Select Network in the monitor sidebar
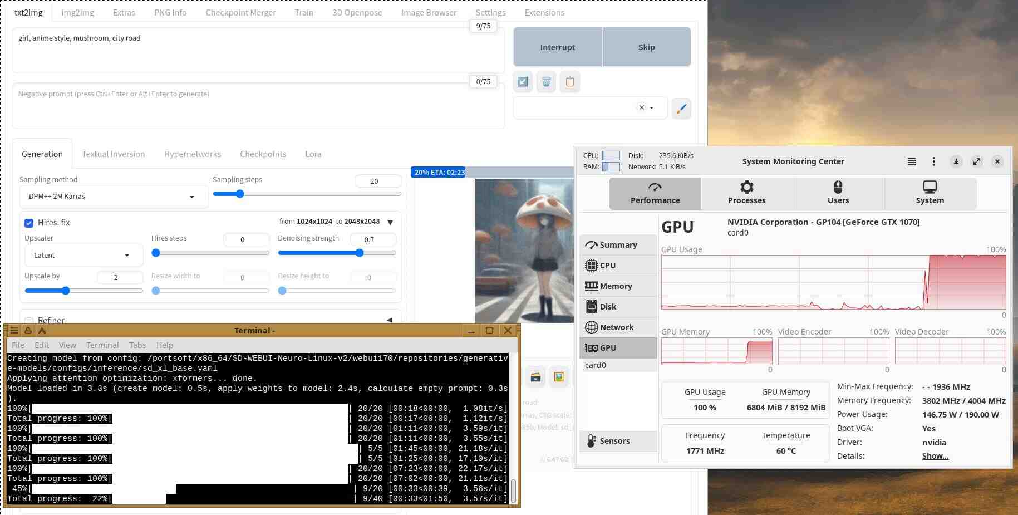1018x515 pixels. click(x=618, y=327)
